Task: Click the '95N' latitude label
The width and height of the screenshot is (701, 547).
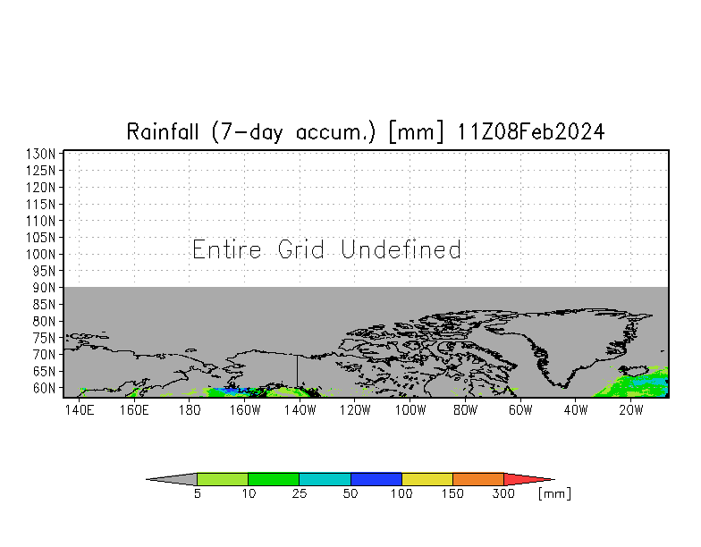Action: [x=44, y=271]
